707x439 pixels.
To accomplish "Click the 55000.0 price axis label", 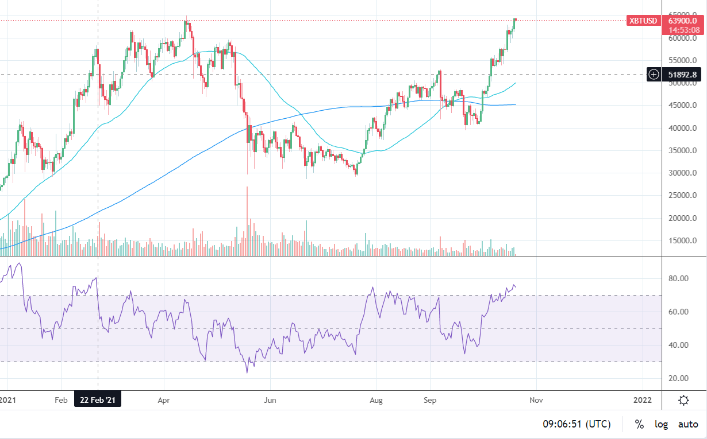I will pyautogui.click(x=682, y=60).
